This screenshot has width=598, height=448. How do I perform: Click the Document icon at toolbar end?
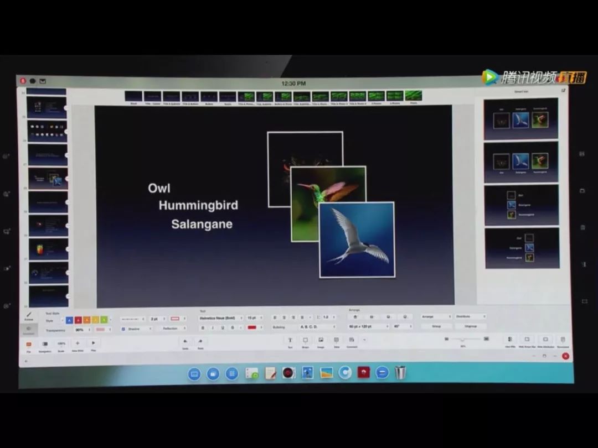tap(563, 340)
